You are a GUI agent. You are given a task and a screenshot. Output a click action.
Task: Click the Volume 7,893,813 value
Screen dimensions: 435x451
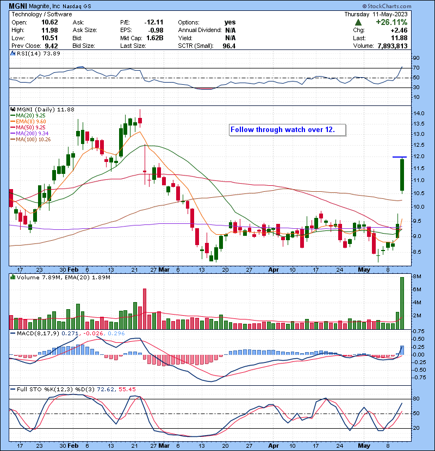tap(393, 46)
